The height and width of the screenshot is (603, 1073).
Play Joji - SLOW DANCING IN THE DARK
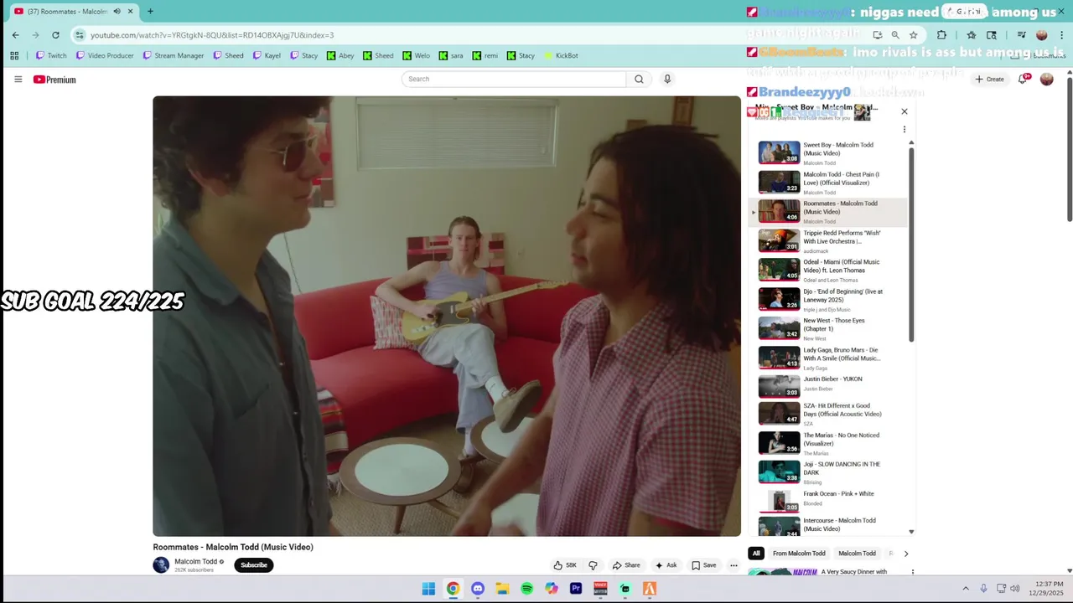826,472
